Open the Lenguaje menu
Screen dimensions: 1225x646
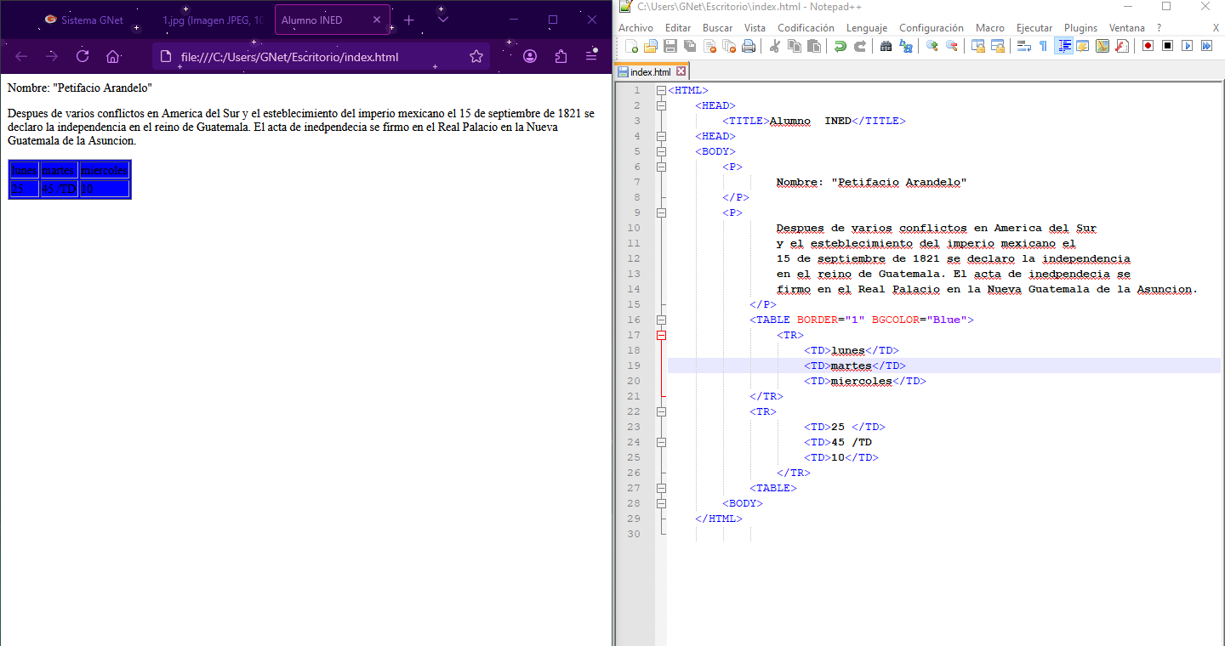(867, 28)
